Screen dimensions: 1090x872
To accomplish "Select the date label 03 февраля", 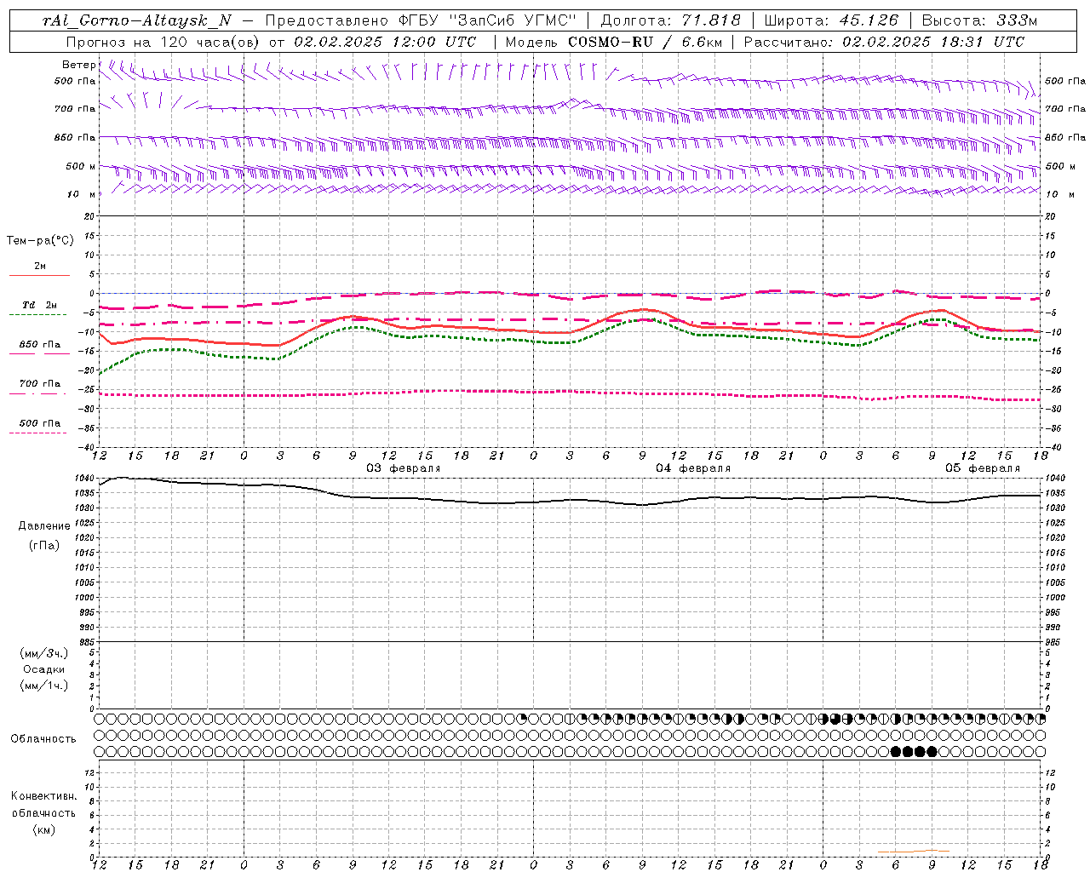I will coord(404,468).
